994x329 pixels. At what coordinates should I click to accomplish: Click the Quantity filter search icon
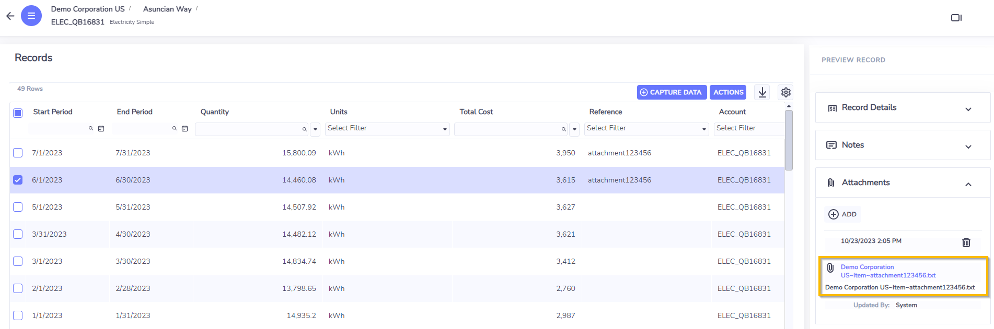(304, 129)
